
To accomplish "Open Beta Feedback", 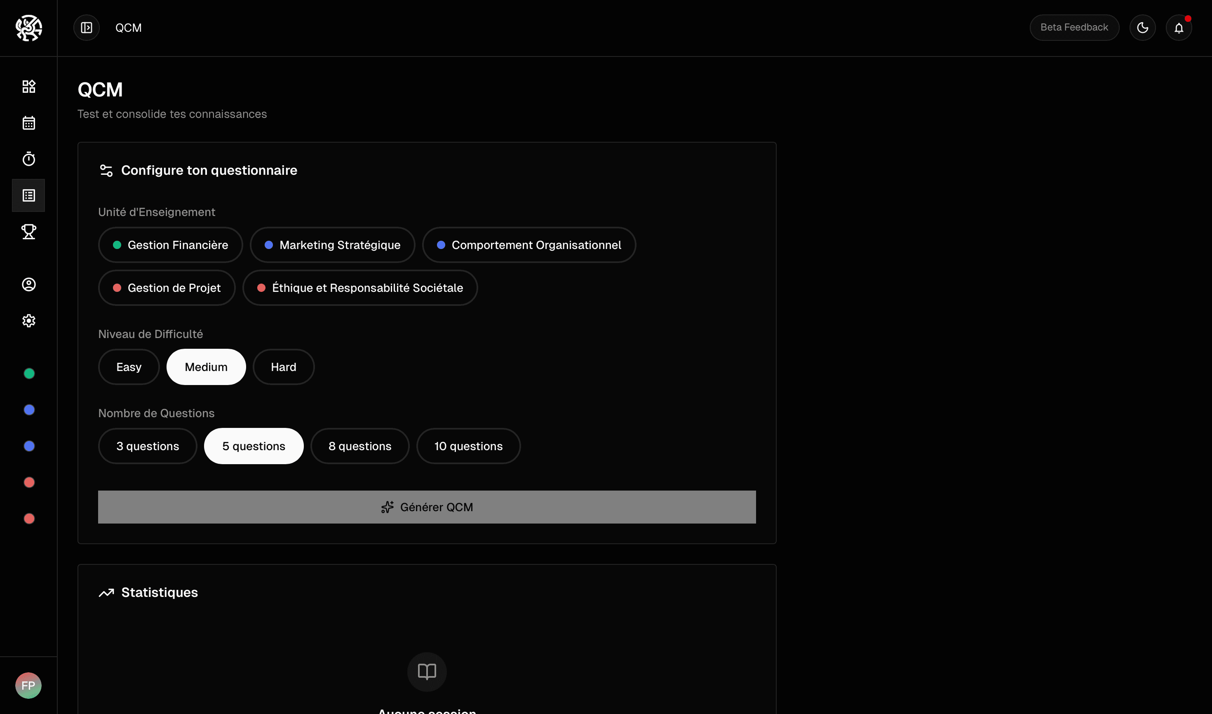I will 1074,28.
